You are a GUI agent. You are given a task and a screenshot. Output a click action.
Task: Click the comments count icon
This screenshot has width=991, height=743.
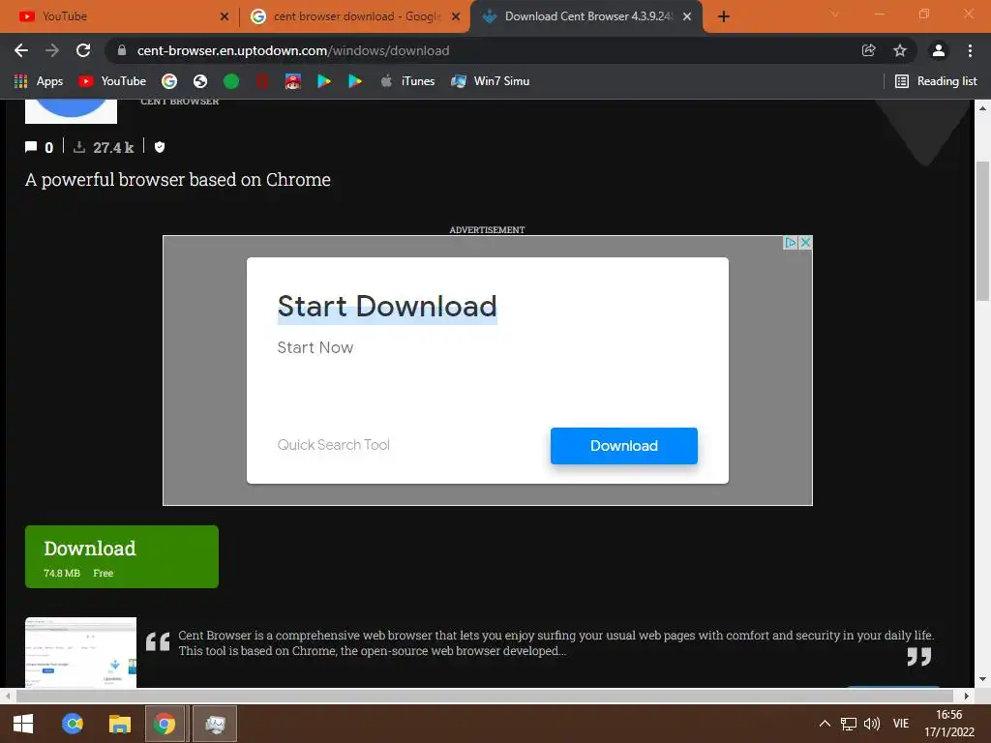click(x=31, y=147)
